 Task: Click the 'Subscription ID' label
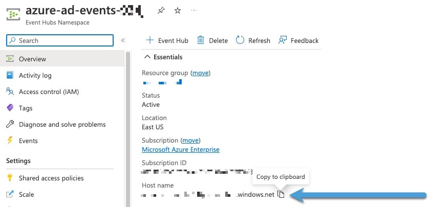click(x=164, y=163)
